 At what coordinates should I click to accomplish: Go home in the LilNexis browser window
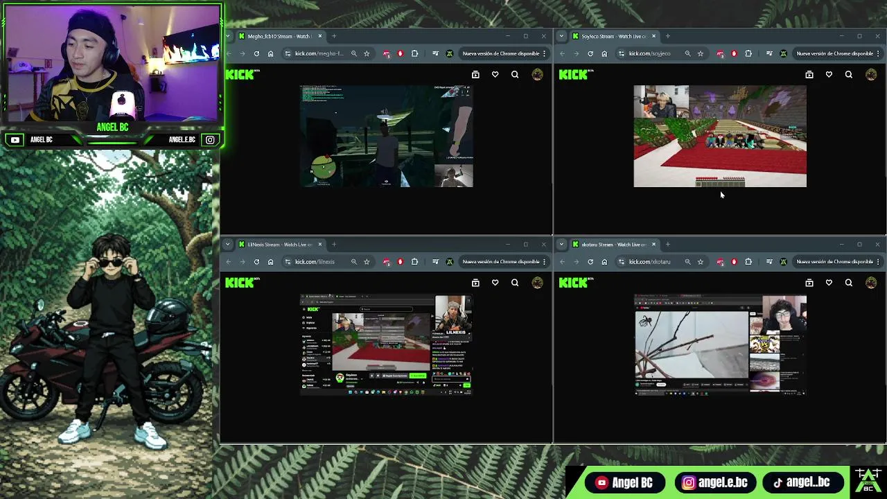270,261
